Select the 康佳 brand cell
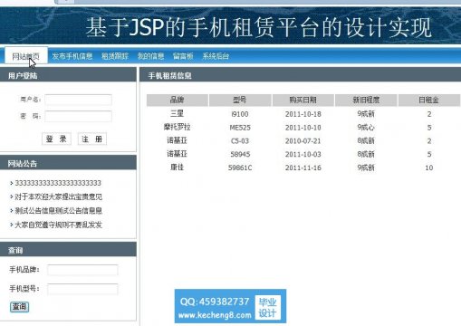Image resolution: width=461 pixels, height=326 pixels. 178,168
